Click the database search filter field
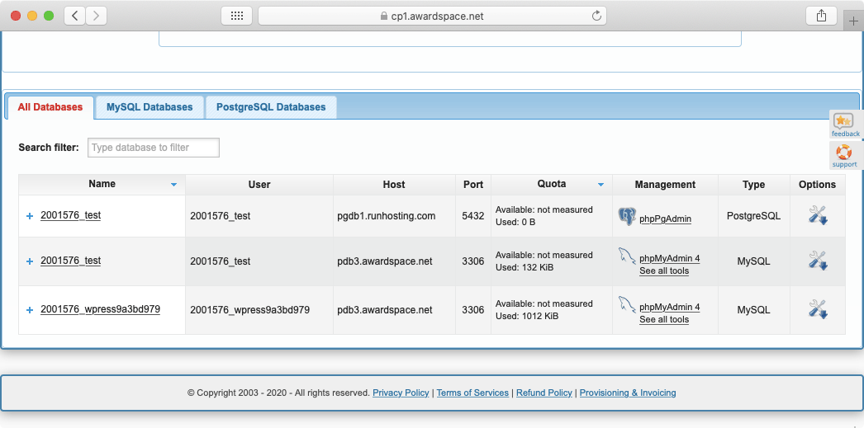 (x=154, y=148)
